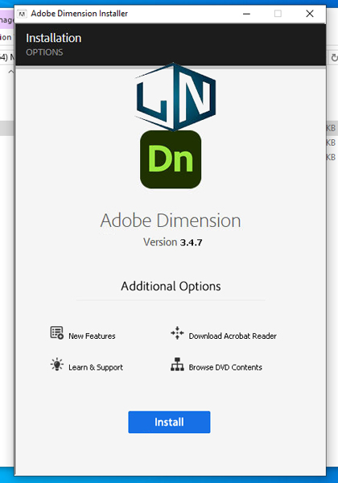Minimize the Adobe Dimension Installer window
The image size is (338, 483).
coord(246,14)
